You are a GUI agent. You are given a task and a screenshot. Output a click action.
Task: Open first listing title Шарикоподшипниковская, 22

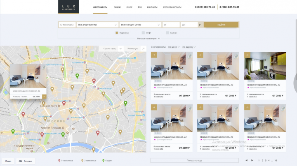coord(170,85)
